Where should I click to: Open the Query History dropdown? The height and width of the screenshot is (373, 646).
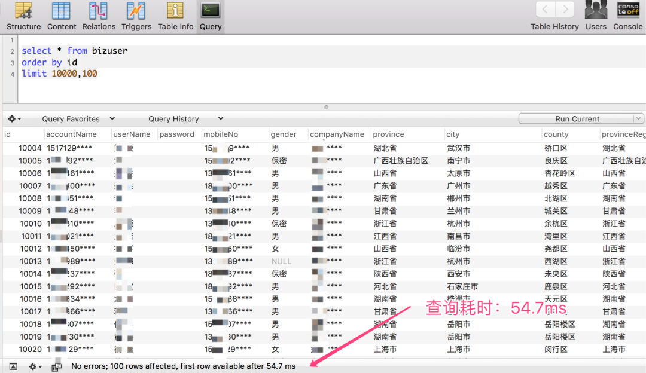(185, 119)
